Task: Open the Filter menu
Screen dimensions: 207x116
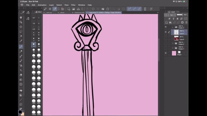Action: pyautogui.click(x=73, y=5)
